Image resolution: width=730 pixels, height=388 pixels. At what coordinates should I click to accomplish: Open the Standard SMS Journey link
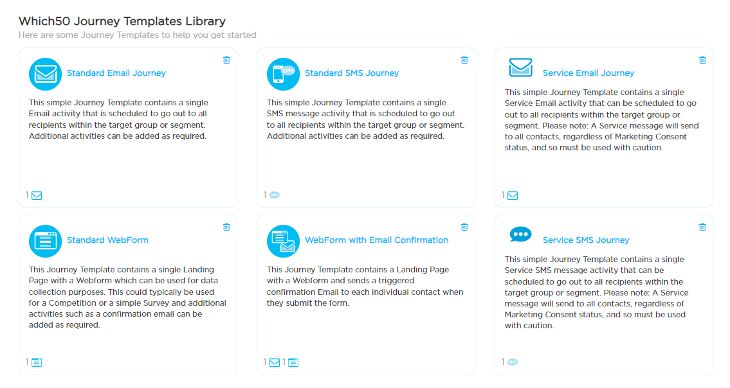(x=352, y=73)
